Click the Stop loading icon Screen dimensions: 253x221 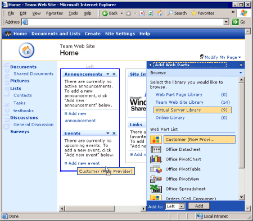coord(142,13)
